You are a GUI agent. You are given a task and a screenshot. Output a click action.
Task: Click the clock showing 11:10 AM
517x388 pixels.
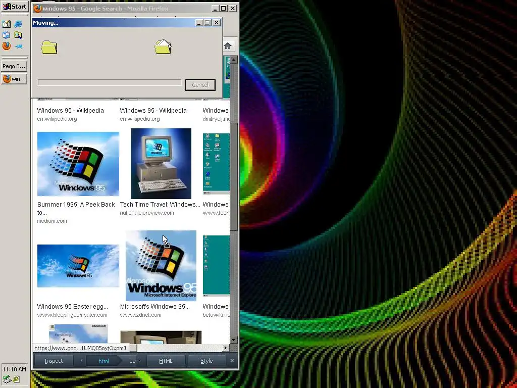coord(15,369)
